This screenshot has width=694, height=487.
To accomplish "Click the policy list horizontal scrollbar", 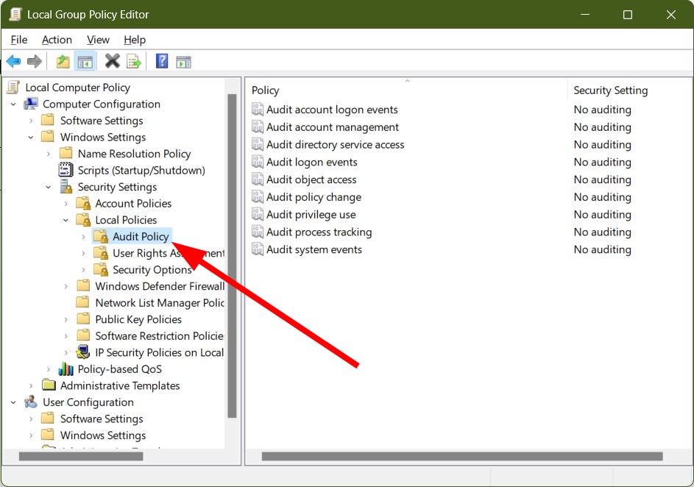I will [462, 456].
